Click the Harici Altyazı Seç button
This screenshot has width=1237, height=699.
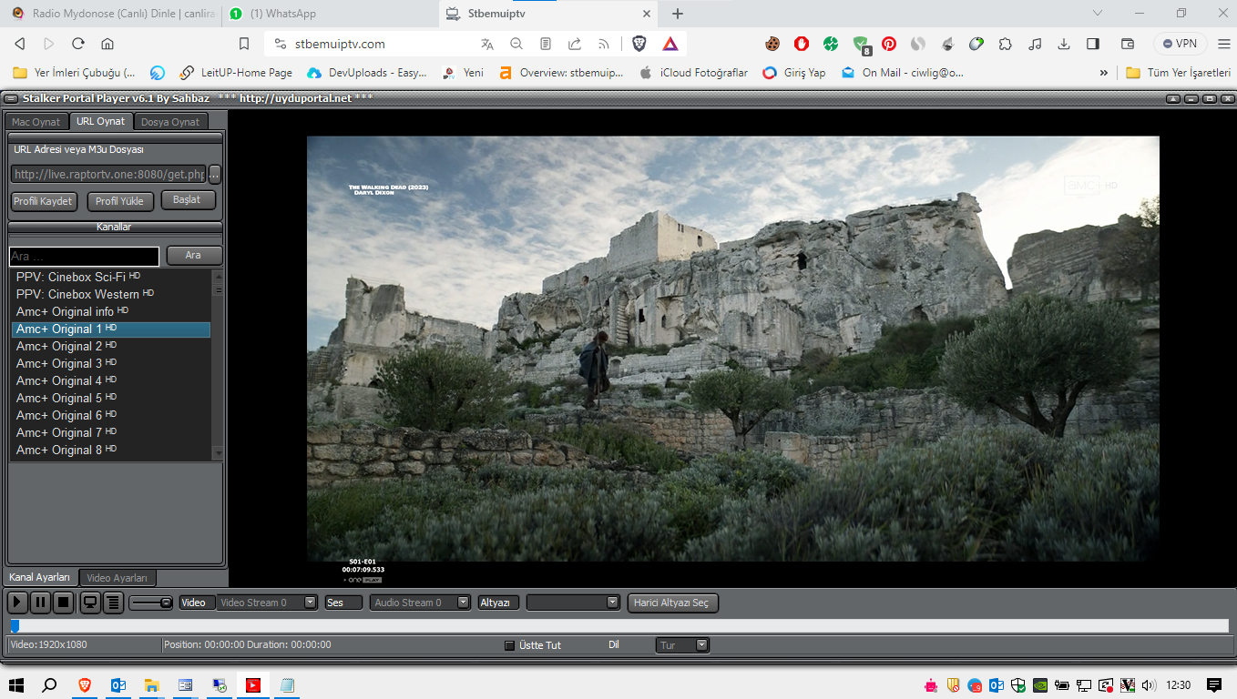click(673, 603)
